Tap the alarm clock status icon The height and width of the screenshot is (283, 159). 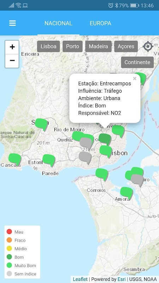(111, 5)
